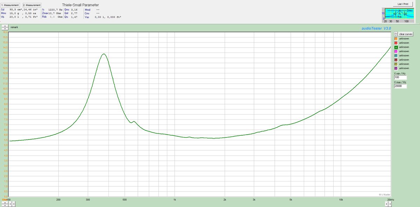Viewport: 420px width, 207px height.
Task: Select the purple A curve icon
Action: [x=396, y=69]
